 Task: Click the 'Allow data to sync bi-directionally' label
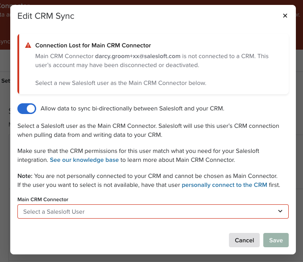click(x=132, y=108)
